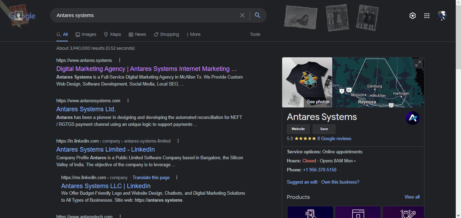The width and height of the screenshot is (461, 218).
Task: Click Own this business link
Action: (340, 182)
